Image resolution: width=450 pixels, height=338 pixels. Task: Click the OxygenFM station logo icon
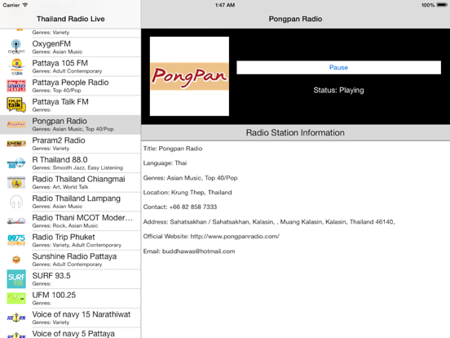point(16,47)
